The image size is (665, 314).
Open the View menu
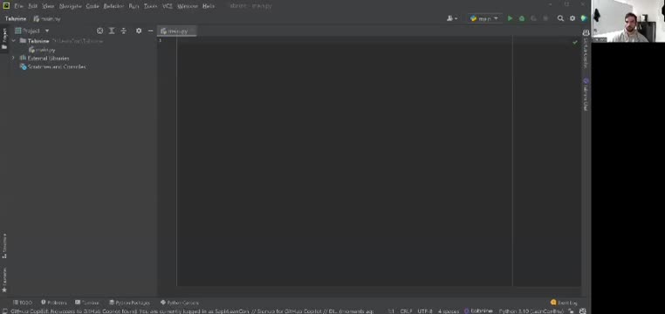coord(48,6)
